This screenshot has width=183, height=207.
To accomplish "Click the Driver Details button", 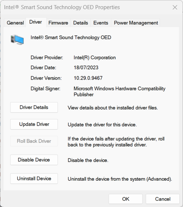I will (34, 107).
